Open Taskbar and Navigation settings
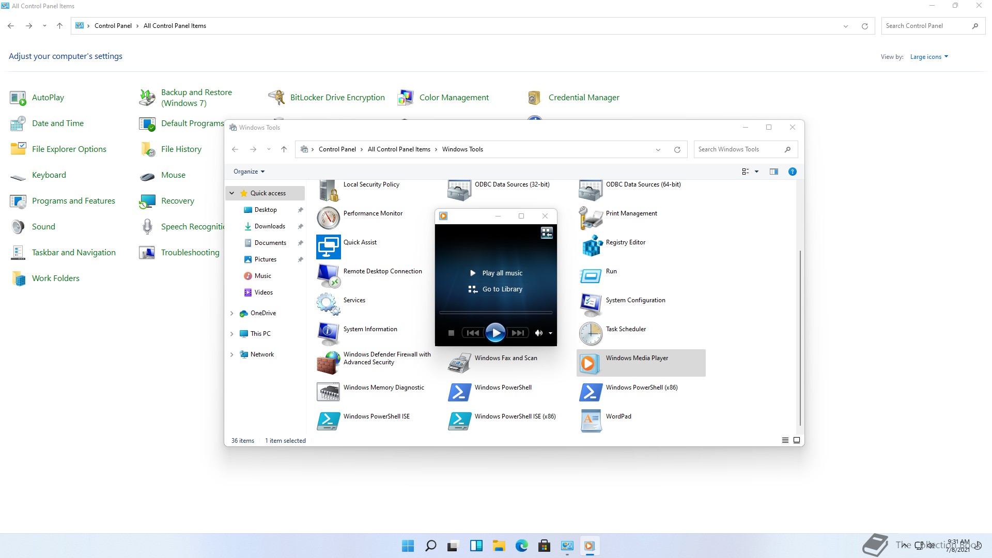The image size is (992, 558). coord(63,253)
